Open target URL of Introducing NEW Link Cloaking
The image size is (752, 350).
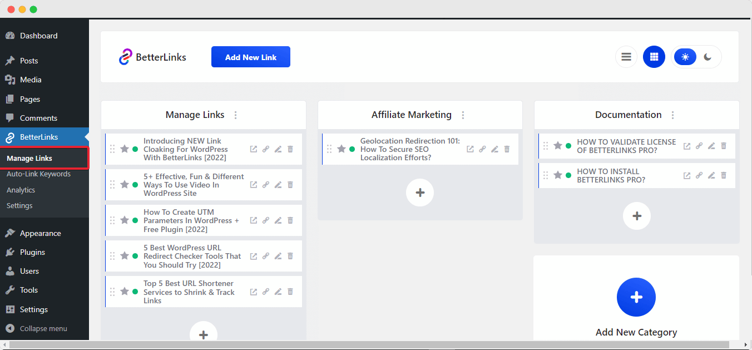point(254,149)
